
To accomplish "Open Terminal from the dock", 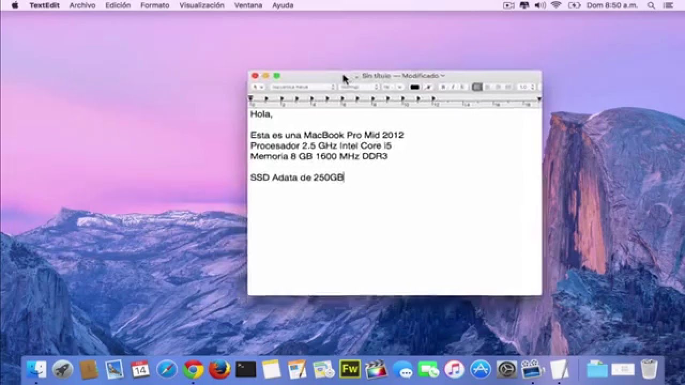I will click(246, 369).
